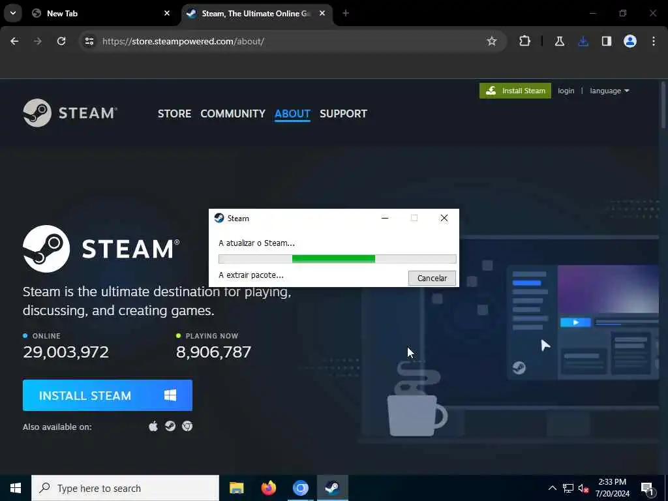668x501 pixels.
Task: Click the playing now count 8,906,787
Action: [x=213, y=352]
